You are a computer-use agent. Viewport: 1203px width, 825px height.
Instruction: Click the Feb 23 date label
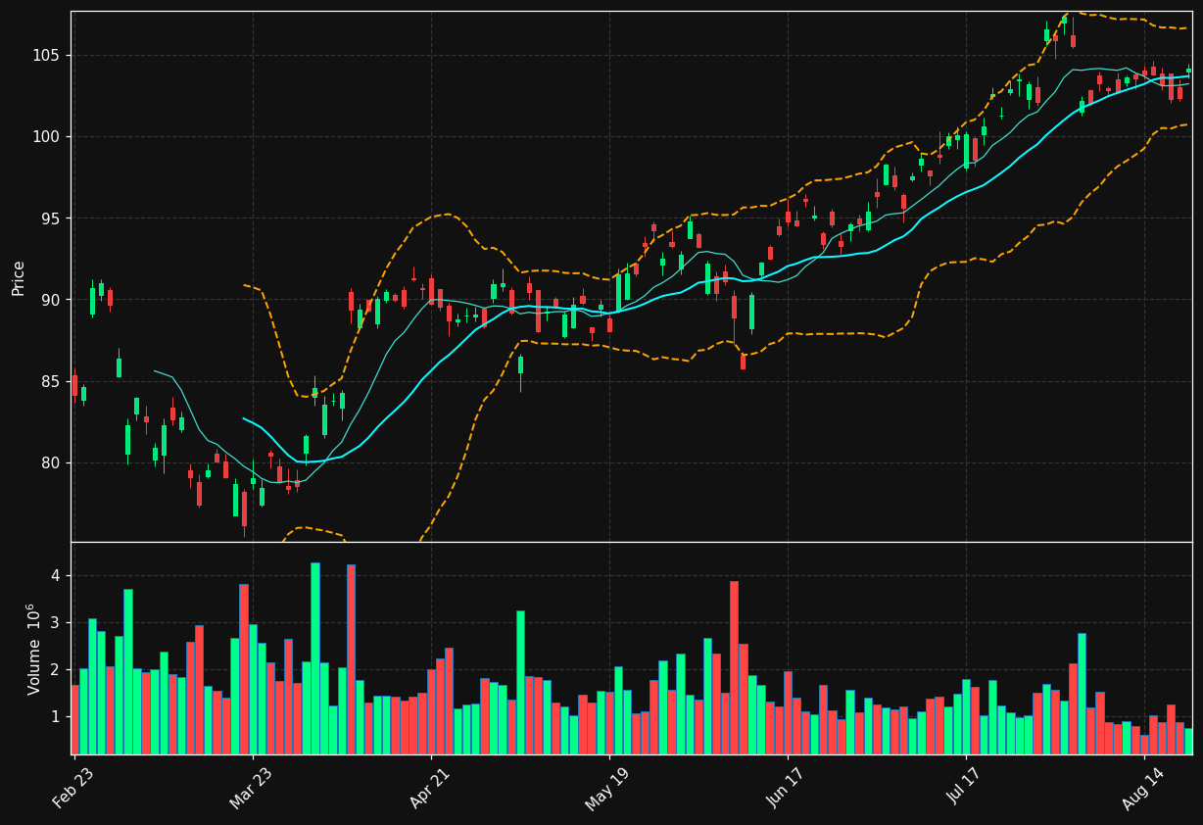tap(73, 787)
